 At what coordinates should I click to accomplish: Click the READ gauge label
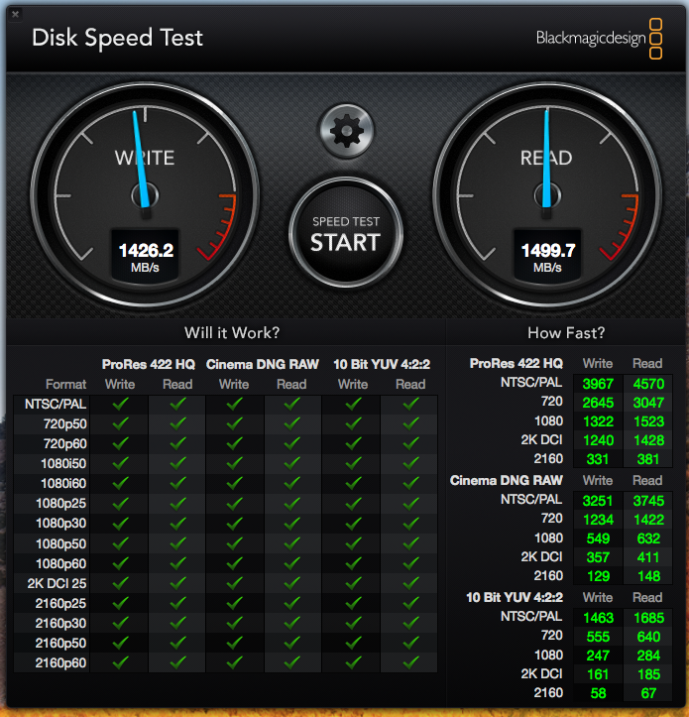click(546, 159)
